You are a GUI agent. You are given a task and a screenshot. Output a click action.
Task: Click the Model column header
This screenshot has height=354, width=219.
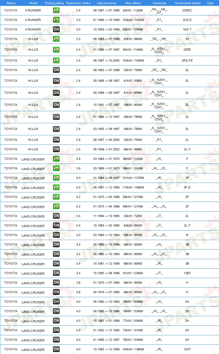click(33, 3)
